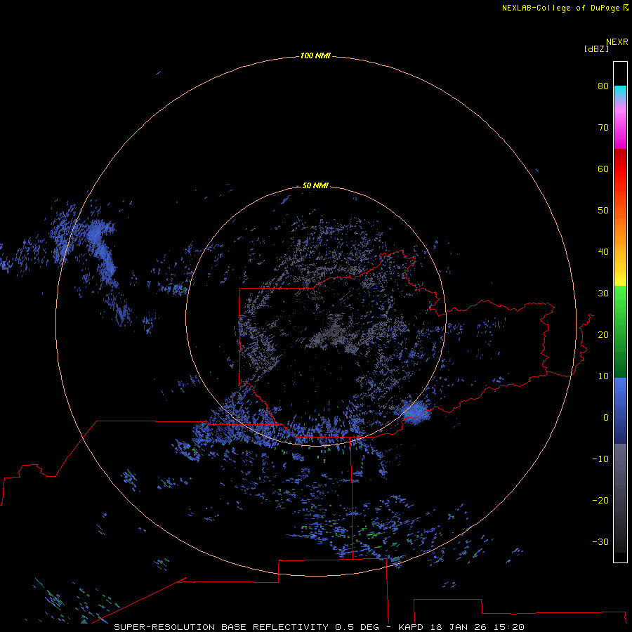Click the cyan top segment of the color bar
632x632 pixels.
click(x=620, y=91)
